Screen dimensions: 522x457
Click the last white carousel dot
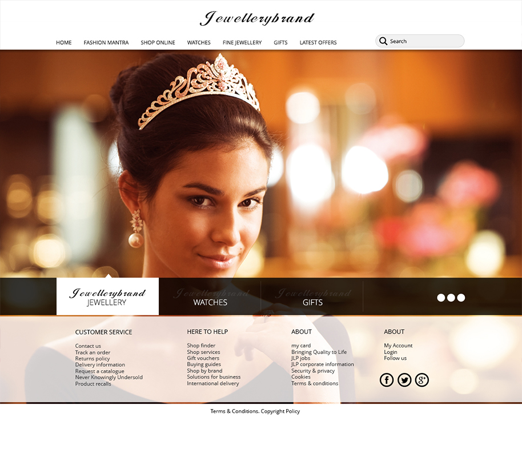click(461, 298)
